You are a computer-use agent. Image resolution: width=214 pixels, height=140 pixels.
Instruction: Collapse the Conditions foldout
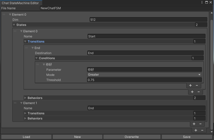[36, 58]
